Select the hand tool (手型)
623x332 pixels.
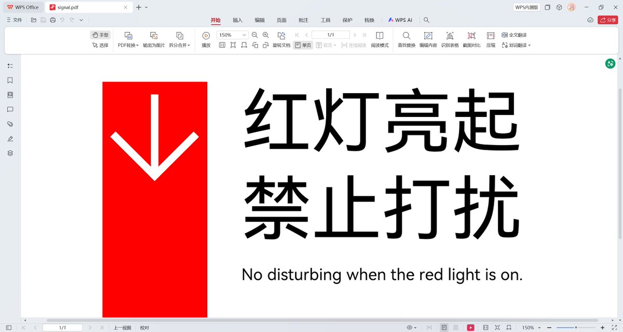100,35
